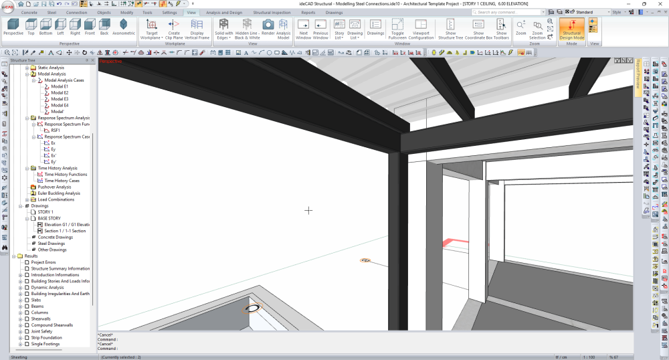The image size is (669, 360).
Task: Open the Story List dropdown
Action: coord(339,26)
